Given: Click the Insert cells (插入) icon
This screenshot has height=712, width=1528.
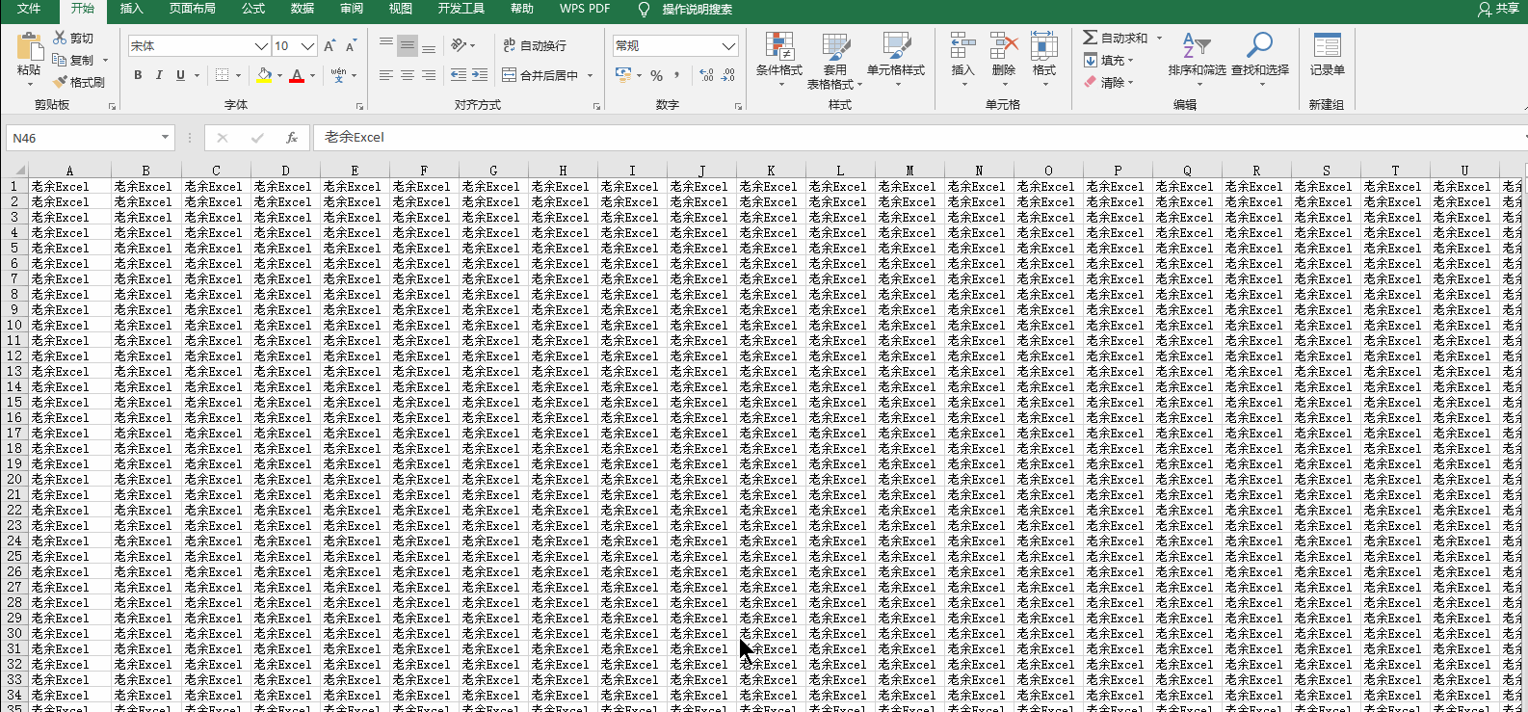Looking at the screenshot, I should [962, 46].
